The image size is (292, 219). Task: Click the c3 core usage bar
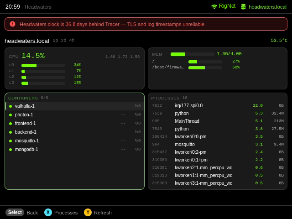(43, 83)
